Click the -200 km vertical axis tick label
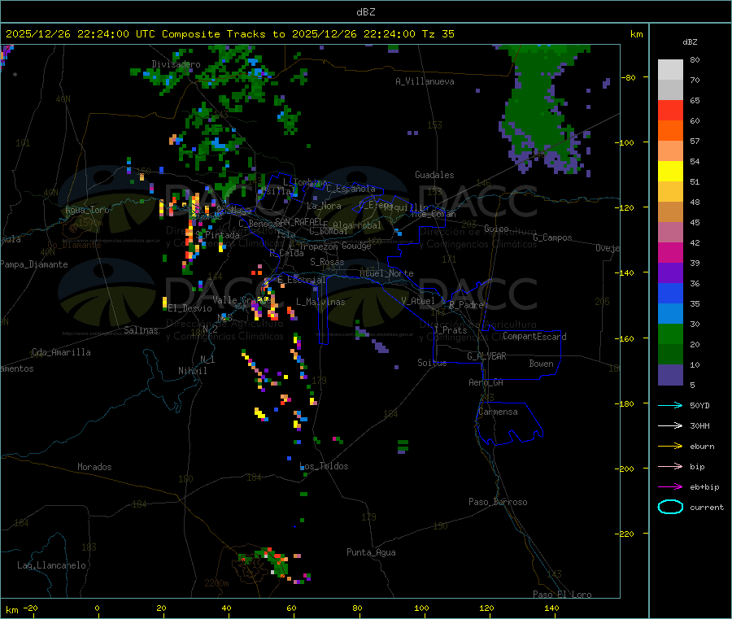The width and height of the screenshot is (732, 619). pos(625,469)
